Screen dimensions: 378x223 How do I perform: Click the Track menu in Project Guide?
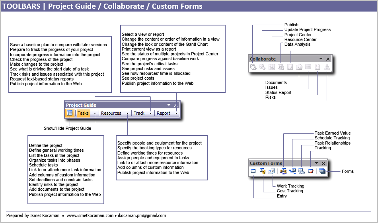139,113
